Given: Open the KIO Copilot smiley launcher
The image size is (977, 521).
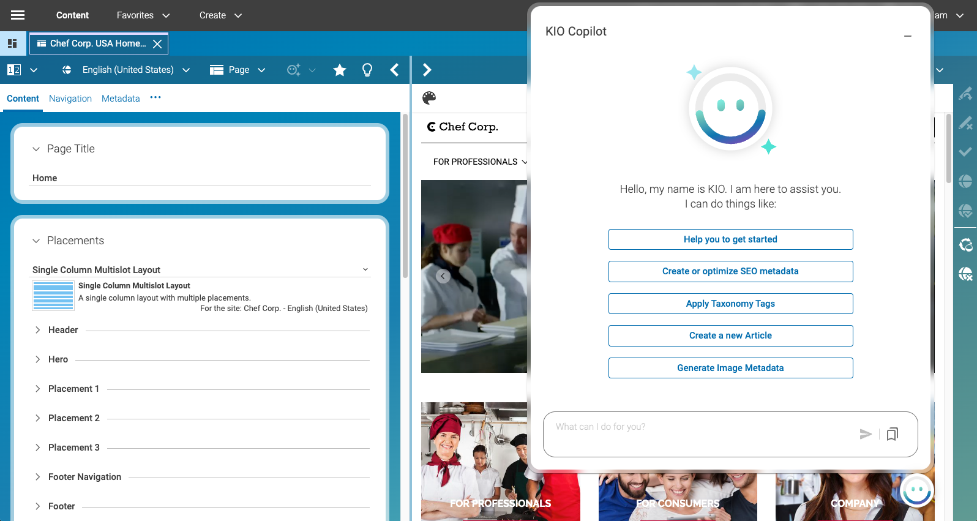Looking at the screenshot, I should 916,490.
